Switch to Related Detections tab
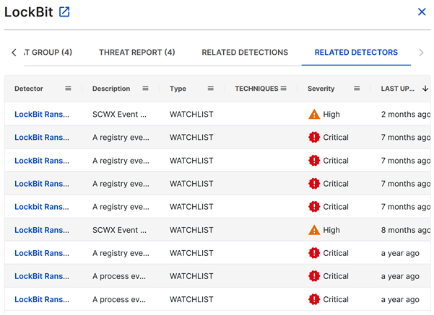The height and width of the screenshot is (315, 434). pyautogui.click(x=245, y=52)
